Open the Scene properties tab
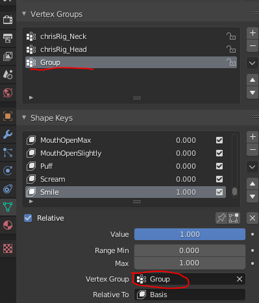 point(8,75)
